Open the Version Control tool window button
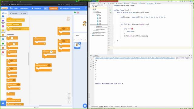Viewport: 194px width, 109px height. 95,107
